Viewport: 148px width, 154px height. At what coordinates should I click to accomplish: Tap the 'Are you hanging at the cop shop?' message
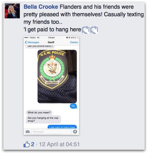click(43, 119)
